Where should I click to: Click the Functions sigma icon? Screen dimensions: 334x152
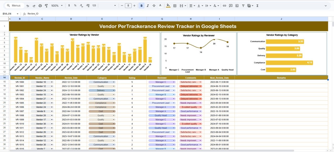coord(257,5)
